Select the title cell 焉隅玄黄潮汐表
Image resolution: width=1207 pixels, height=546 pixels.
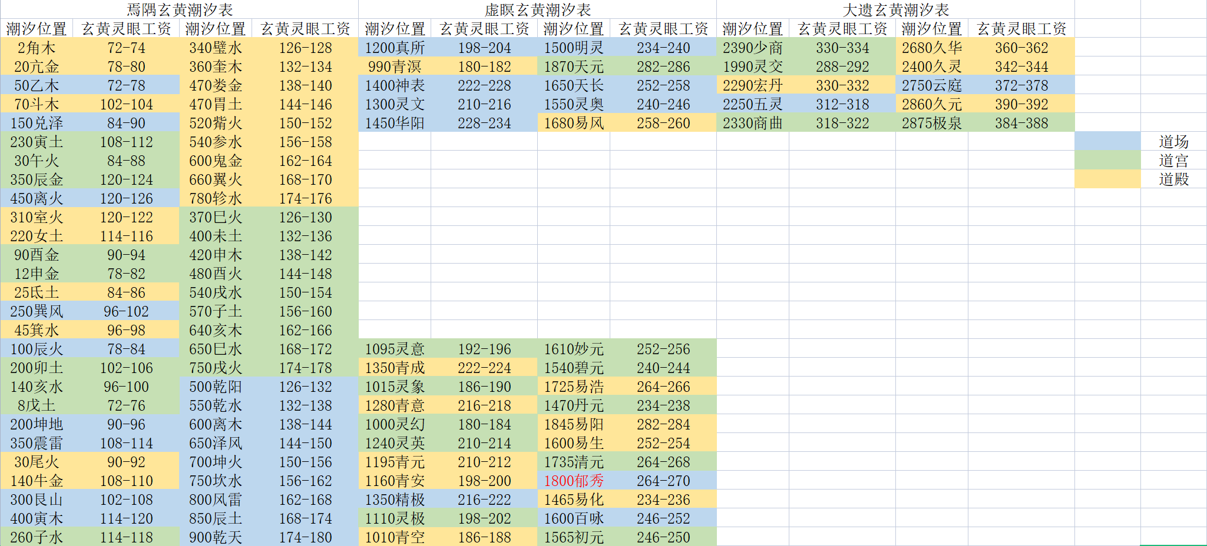click(180, 9)
